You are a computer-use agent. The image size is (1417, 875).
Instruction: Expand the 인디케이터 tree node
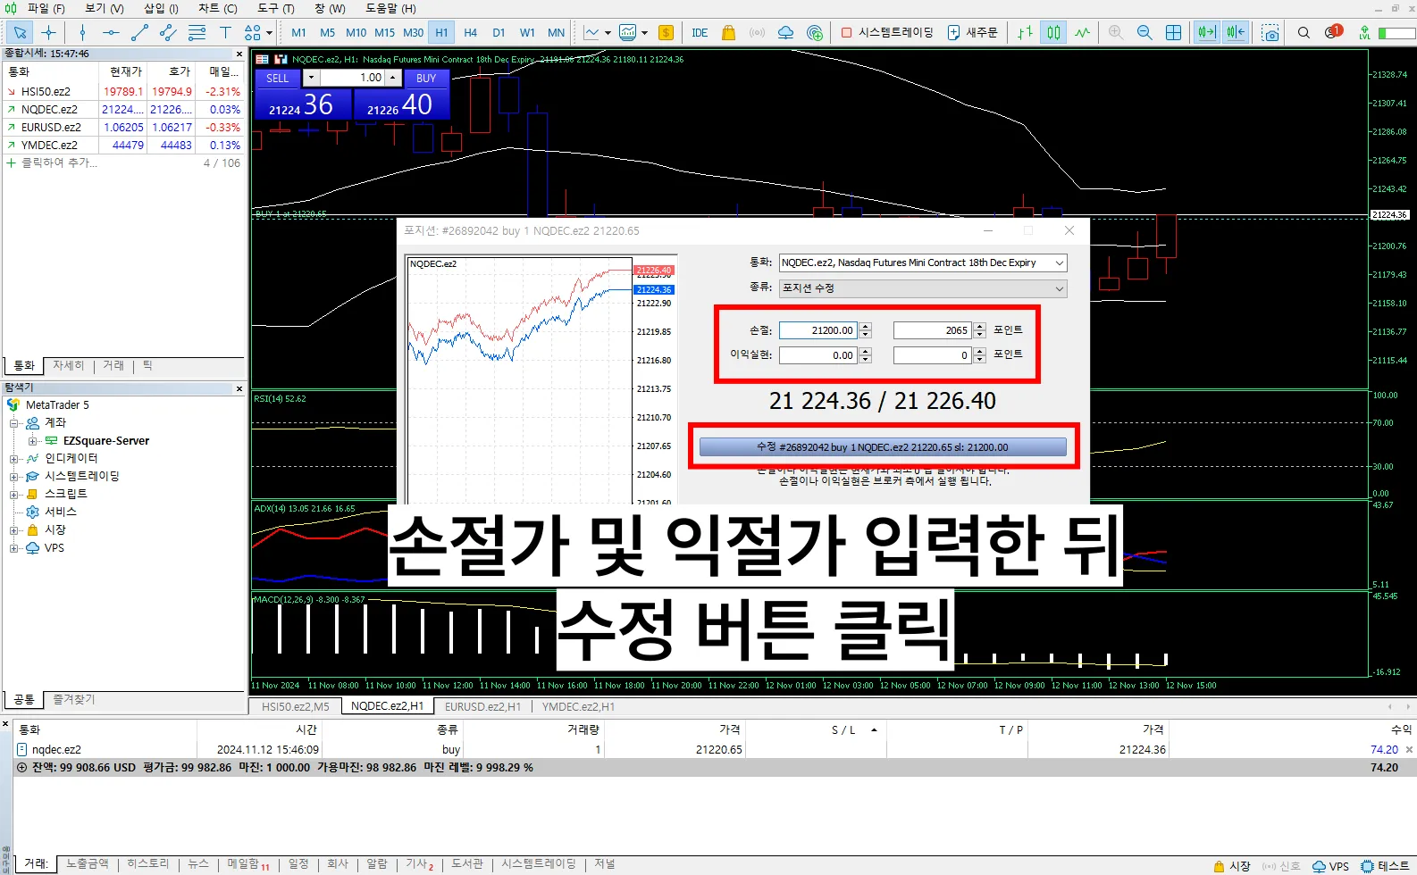click(x=14, y=459)
